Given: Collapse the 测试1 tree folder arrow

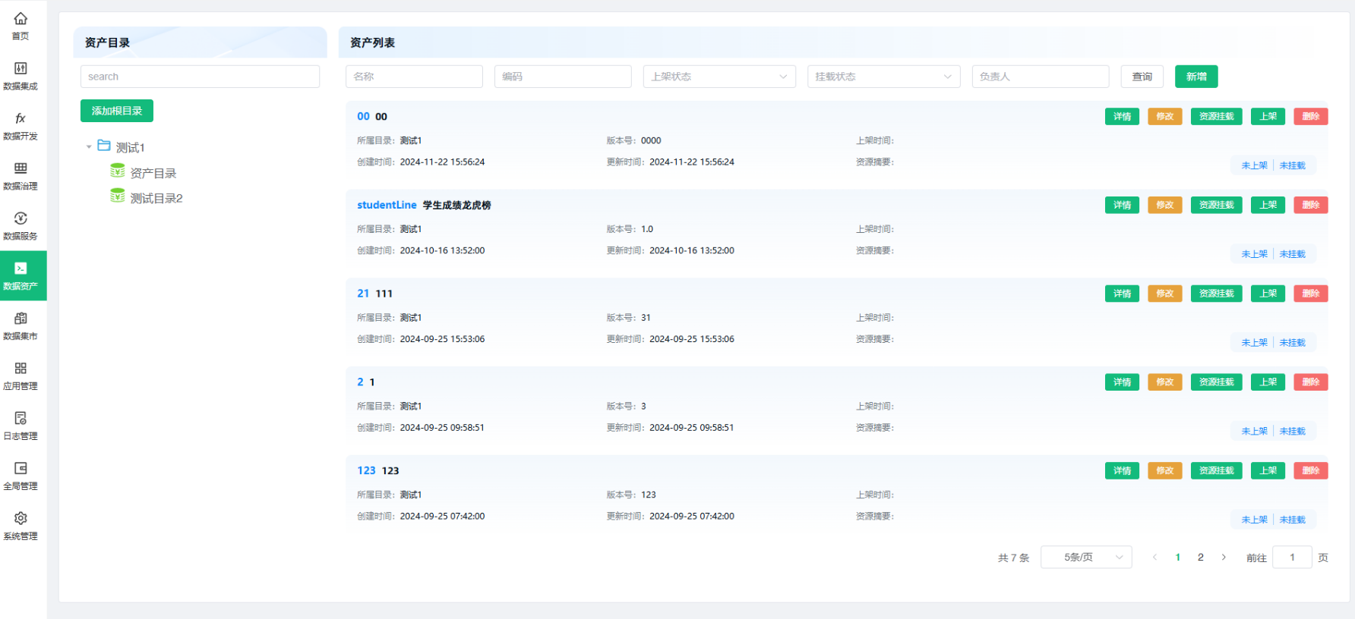Looking at the screenshot, I should pos(89,147).
